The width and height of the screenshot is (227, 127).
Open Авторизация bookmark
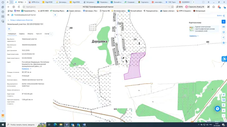199,11
